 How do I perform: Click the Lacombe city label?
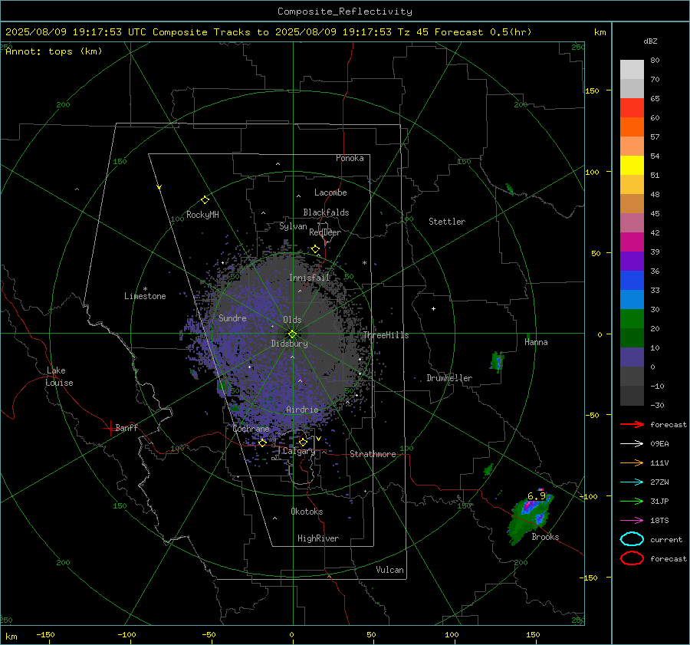[330, 193]
